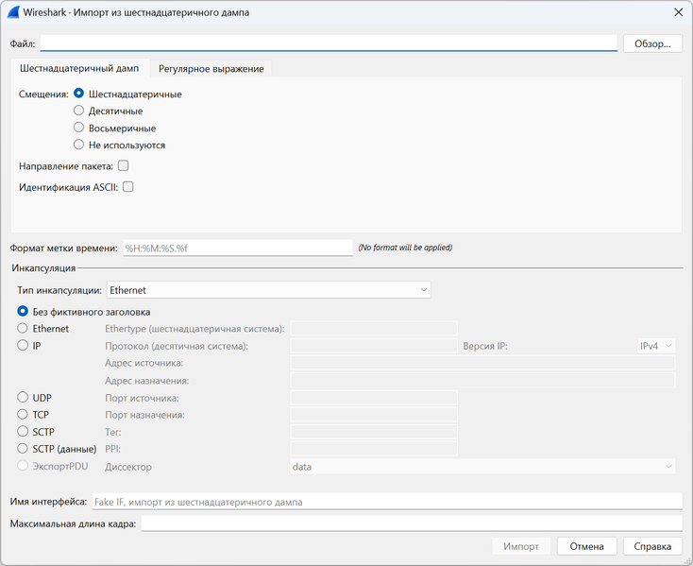Select the IP dummy header radio
Image resolution: width=693 pixels, height=566 pixels.
pos(23,345)
